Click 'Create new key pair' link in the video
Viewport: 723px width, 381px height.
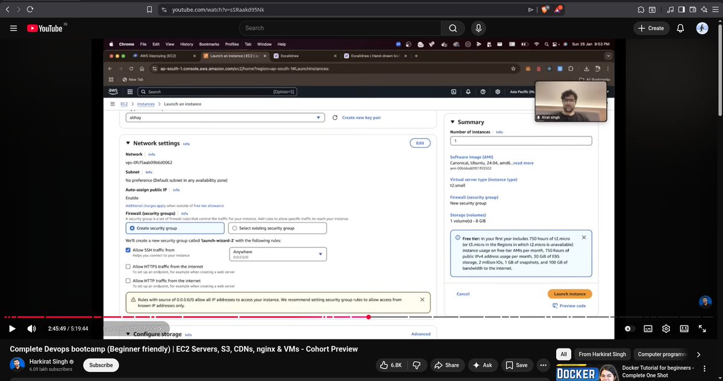point(361,118)
